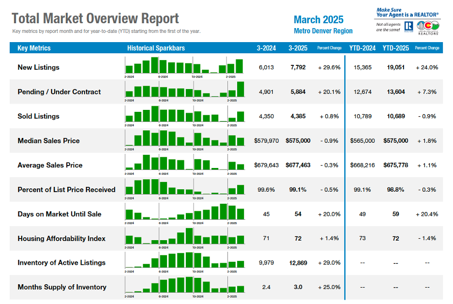Click the Metro Denver Region heading
This screenshot has height=304, width=453.
(323, 31)
